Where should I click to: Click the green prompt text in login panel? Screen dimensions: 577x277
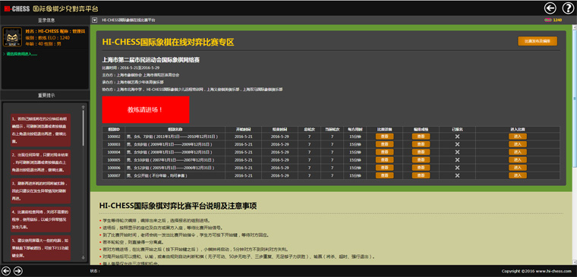coord(21,54)
